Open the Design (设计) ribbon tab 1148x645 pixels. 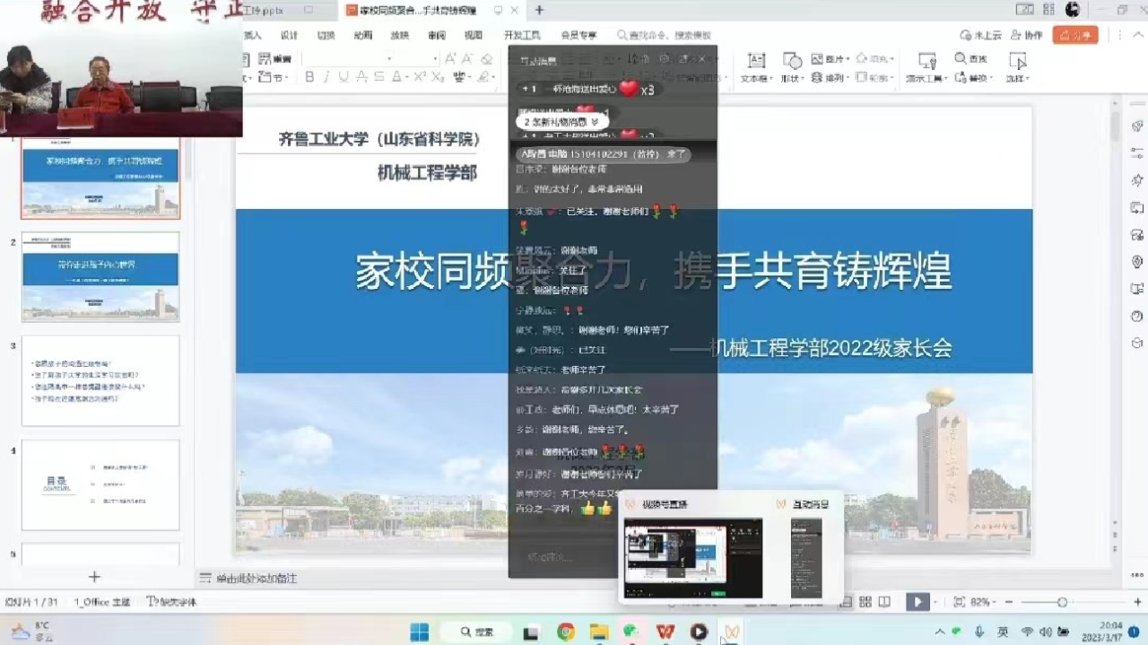coord(289,35)
